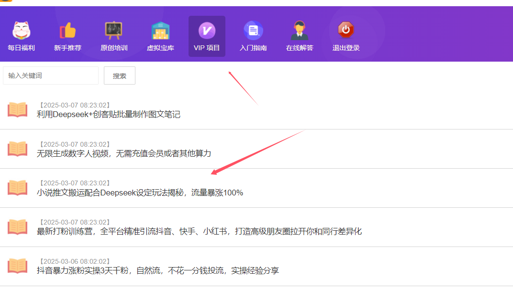
Task: Open the thumbs-up 新手推荐 icon
Action: pos(67,31)
